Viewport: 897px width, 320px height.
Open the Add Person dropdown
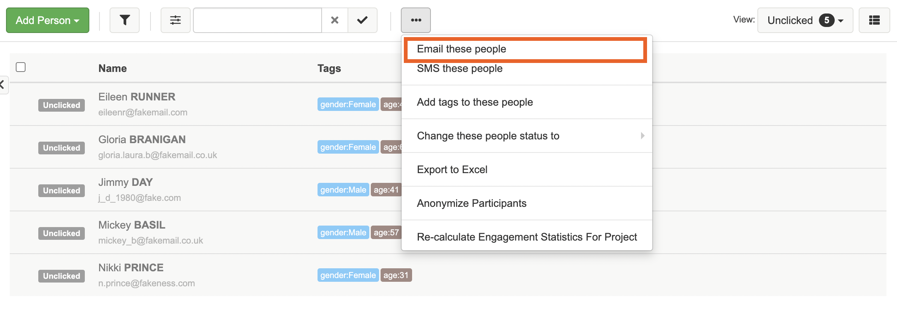click(48, 20)
